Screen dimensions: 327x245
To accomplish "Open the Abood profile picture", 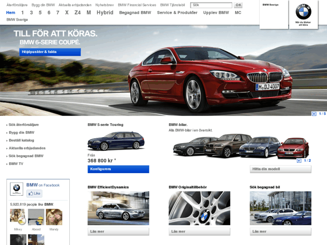I will coord(36,217).
